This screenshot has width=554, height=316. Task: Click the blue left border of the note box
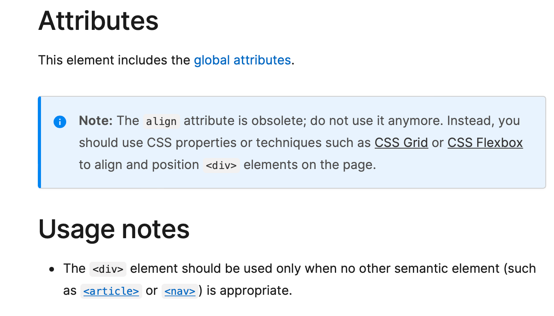pyautogui.click(x=39, y=142)
